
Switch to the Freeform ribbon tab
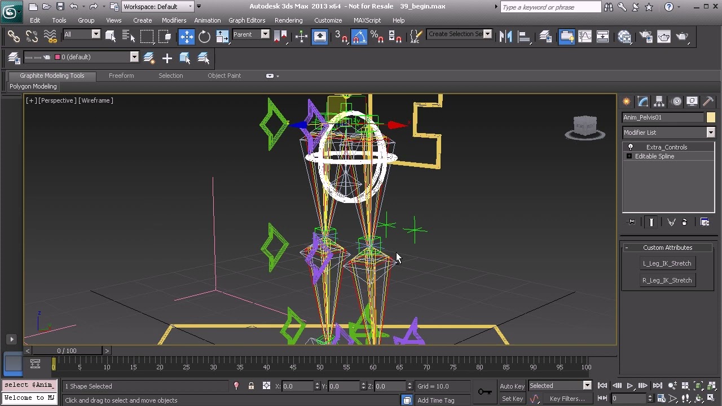point(121,76)
